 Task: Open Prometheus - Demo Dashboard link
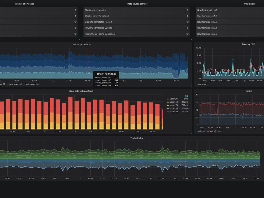[x=100, y=34]
